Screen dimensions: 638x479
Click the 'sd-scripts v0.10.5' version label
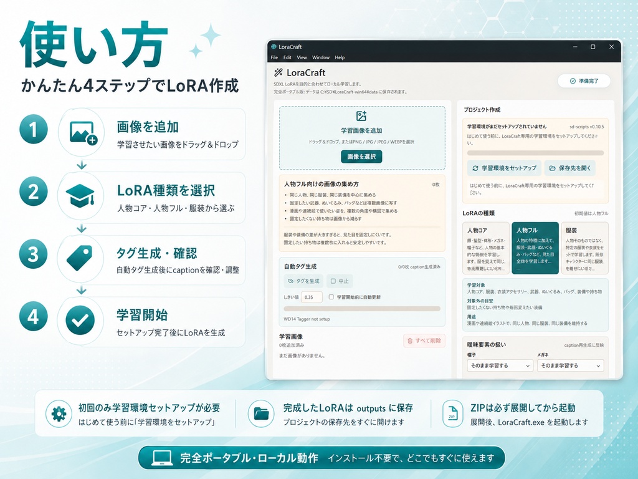[x=587, y=127]
